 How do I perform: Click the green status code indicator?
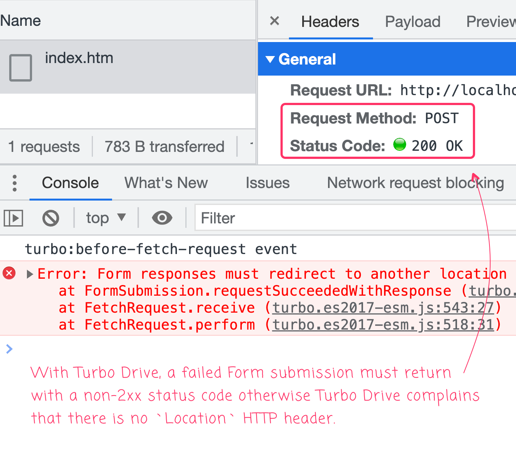click(x=400, y=145)
